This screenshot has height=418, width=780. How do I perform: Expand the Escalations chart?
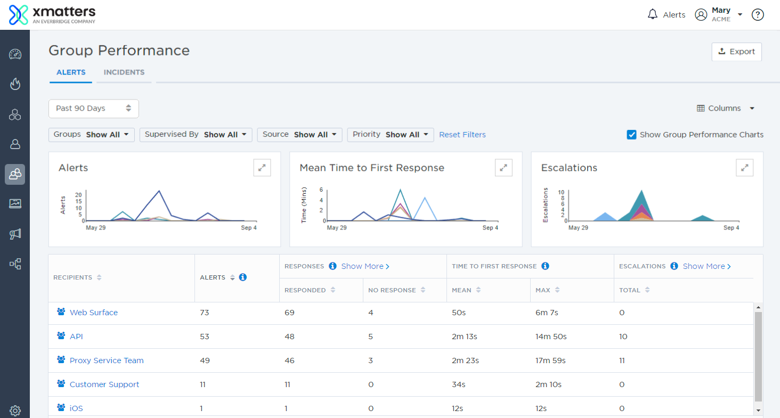pos(745,167)
